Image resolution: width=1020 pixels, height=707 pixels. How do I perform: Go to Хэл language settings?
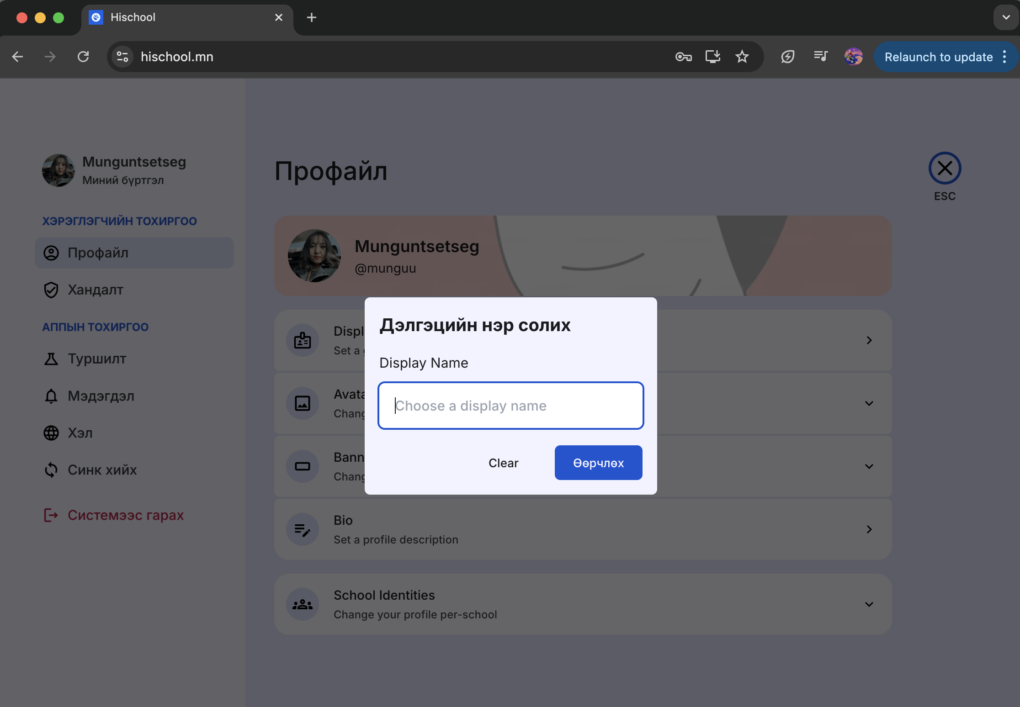click(80, 433)
